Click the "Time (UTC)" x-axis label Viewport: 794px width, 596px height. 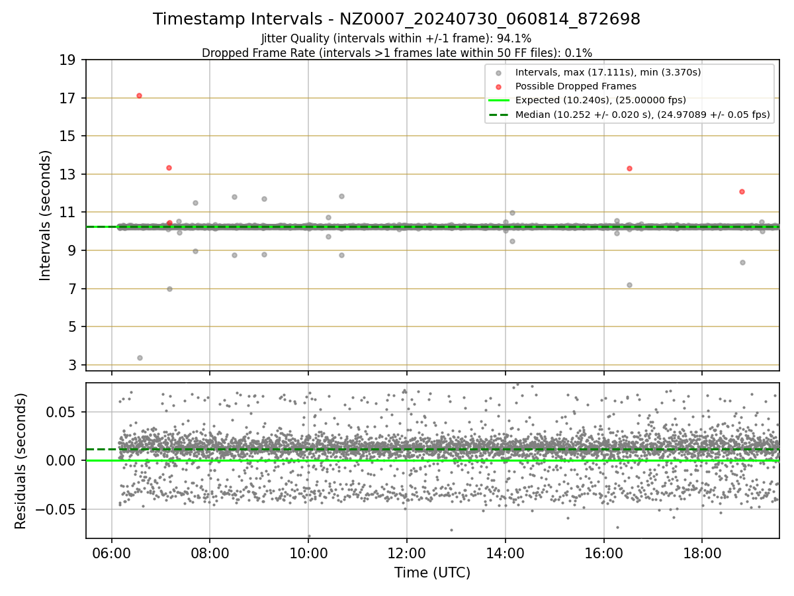point(432,573)
